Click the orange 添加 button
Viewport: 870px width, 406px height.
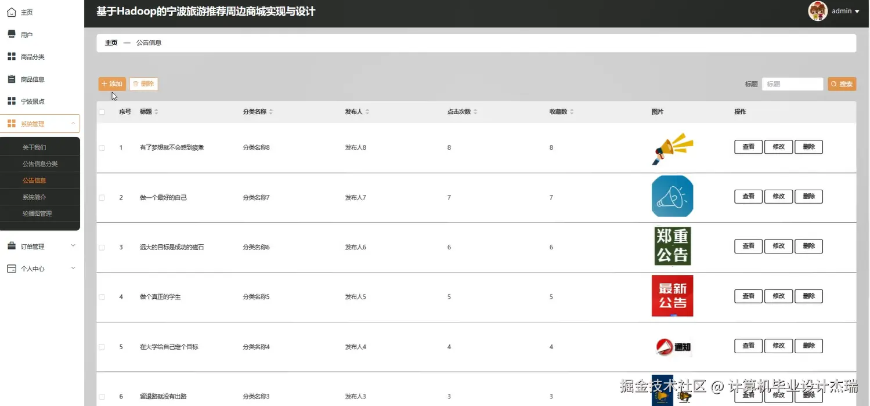tap(112, 84)
